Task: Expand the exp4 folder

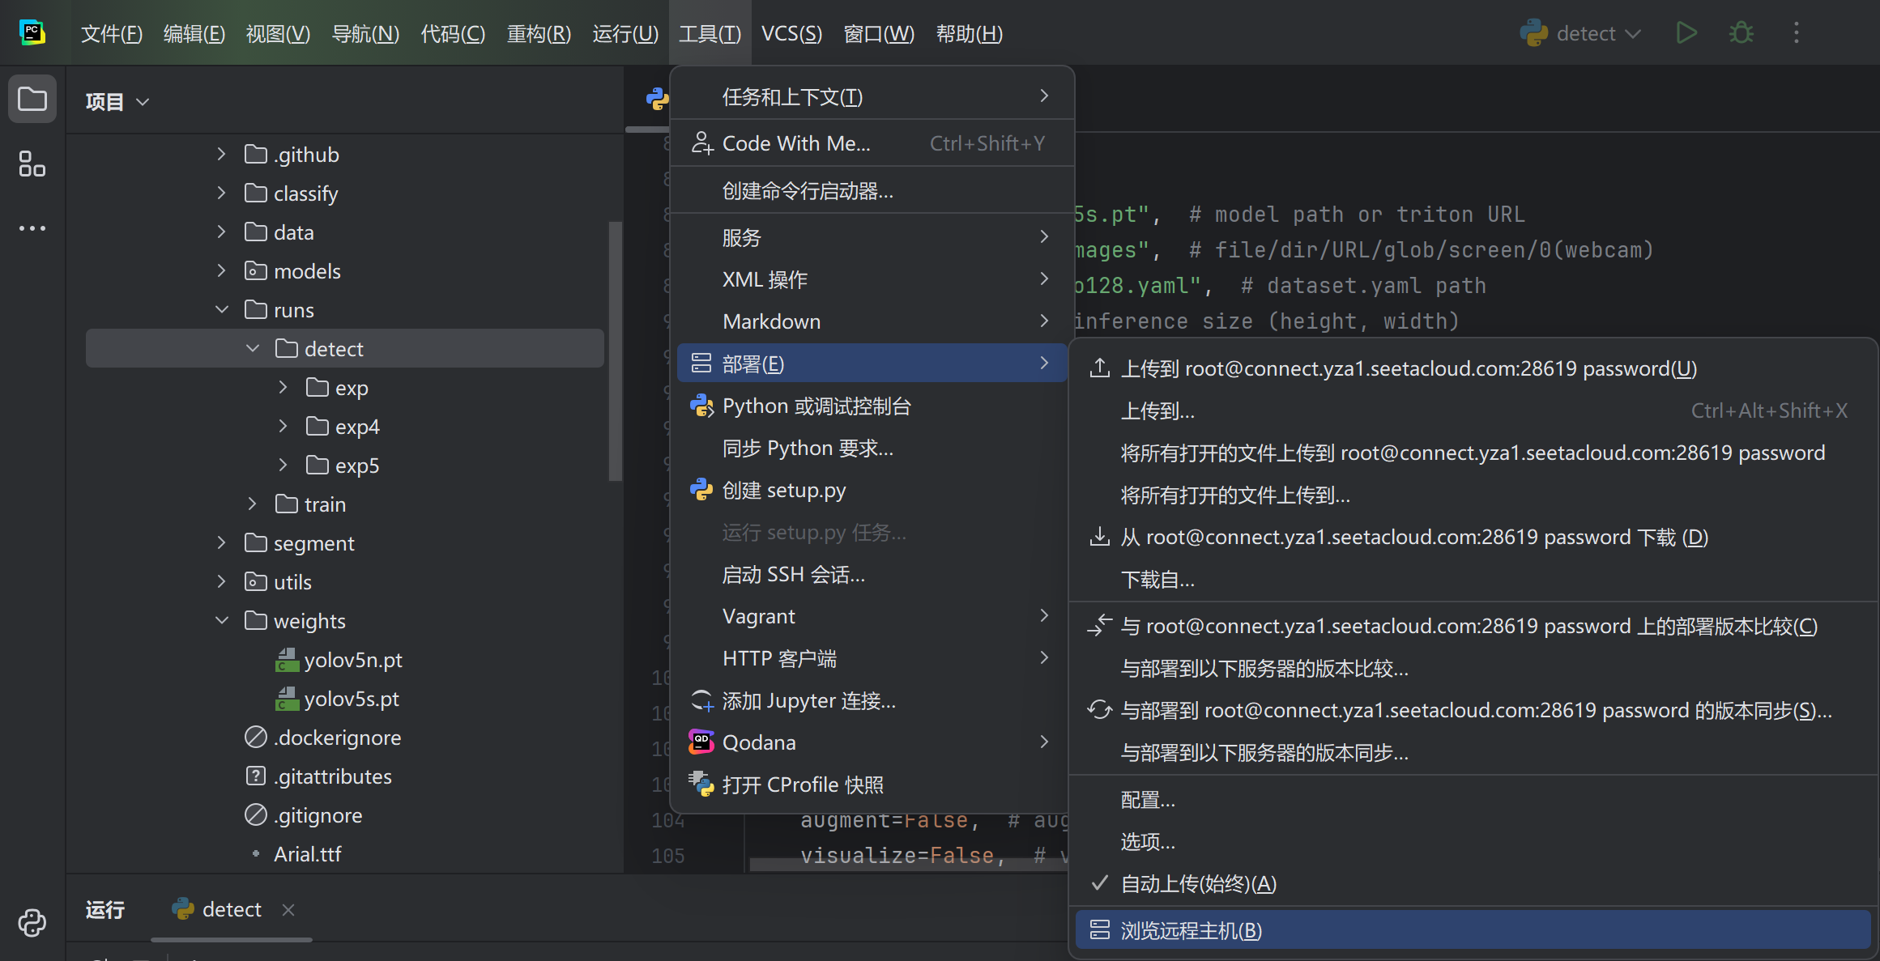Action: coord(283,427)
